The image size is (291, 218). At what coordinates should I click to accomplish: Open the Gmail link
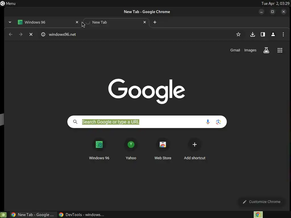click(x=235, y=50)
